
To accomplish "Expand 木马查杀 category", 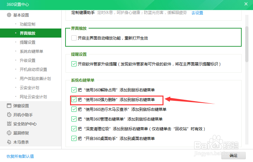I will coord(21,142).
